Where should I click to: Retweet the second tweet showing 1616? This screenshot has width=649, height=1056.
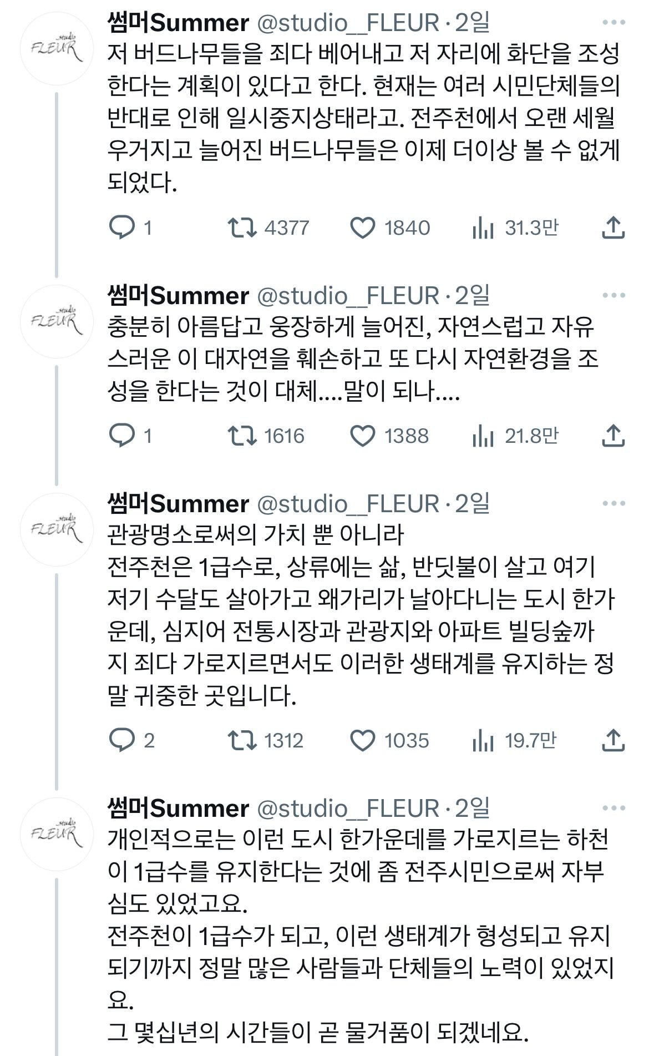point(241,436)
